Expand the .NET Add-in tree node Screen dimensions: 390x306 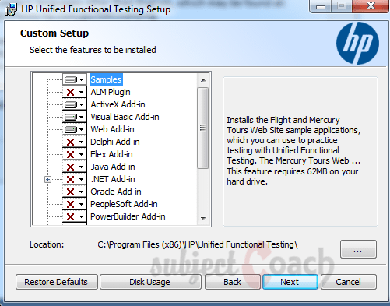[x=47, y=179]
